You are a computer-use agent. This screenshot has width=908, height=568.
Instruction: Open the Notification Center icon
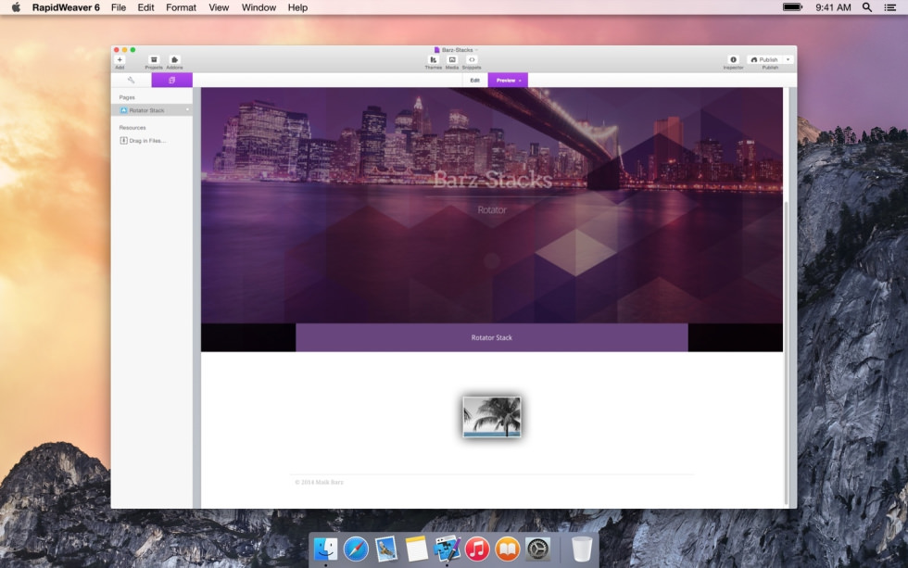pos(890,7)
